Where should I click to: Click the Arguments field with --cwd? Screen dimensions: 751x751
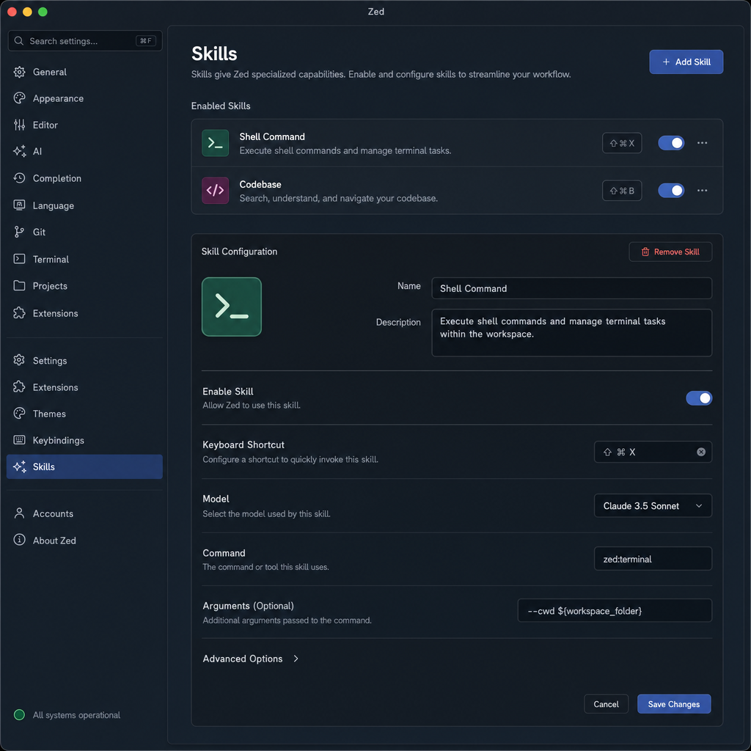pyautogui.click(x=615, y=611)
